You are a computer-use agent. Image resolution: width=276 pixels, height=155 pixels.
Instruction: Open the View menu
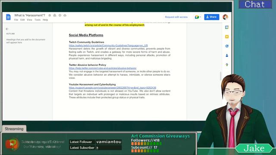(x=29, y=20)
